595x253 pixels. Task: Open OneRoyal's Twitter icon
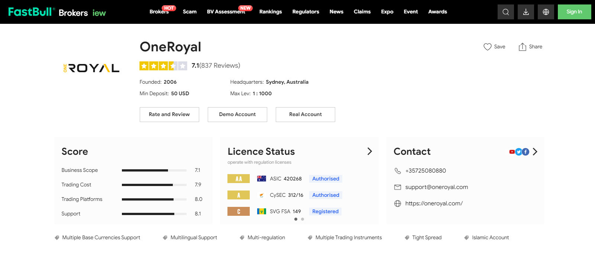point(518,152)
